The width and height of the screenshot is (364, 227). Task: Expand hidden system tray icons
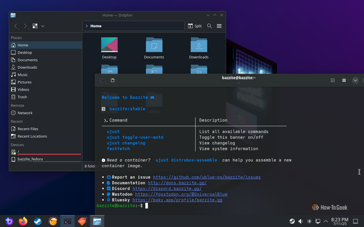click(326, 221)
